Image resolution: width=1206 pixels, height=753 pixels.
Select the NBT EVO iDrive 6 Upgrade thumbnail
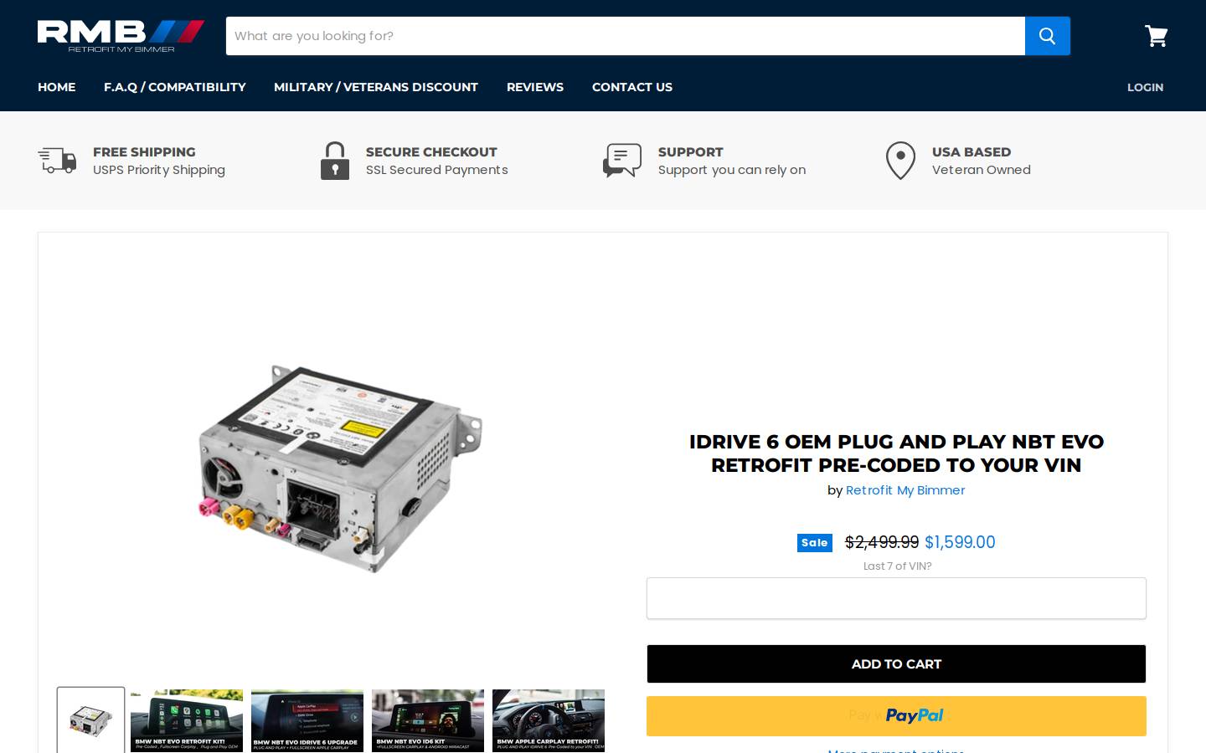307,720
